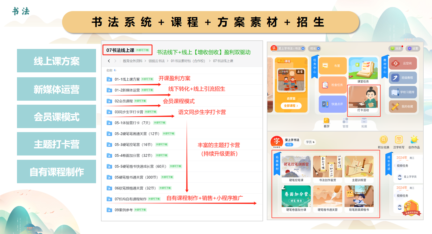Screen dimensions: 432x234
Task: Open folder 05-4卷面加分营（32节）
Action: (134, 155)
